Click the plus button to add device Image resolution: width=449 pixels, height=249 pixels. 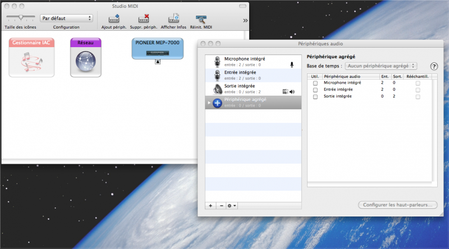coord(211,206)
